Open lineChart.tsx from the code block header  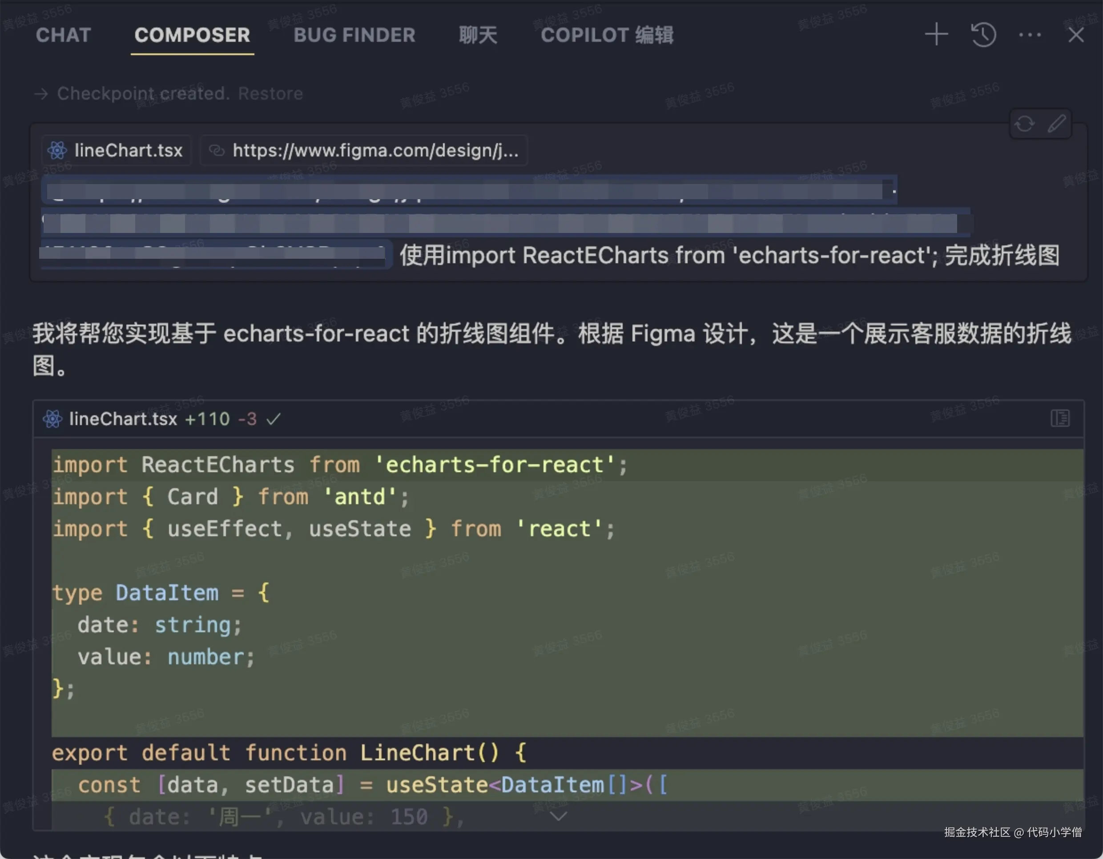(x=123, y=419)
